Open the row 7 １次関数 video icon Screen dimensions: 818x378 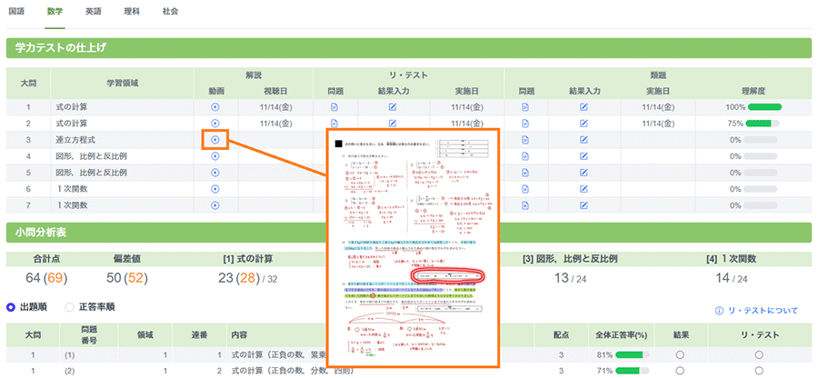pos(215,205)
